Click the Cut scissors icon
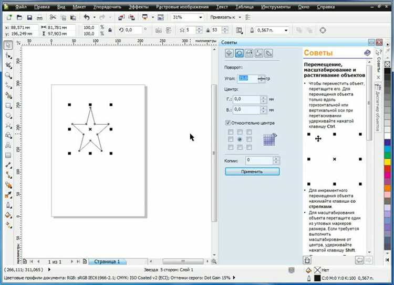The width and height of the screenshot is (394, 285). point(53,17)
